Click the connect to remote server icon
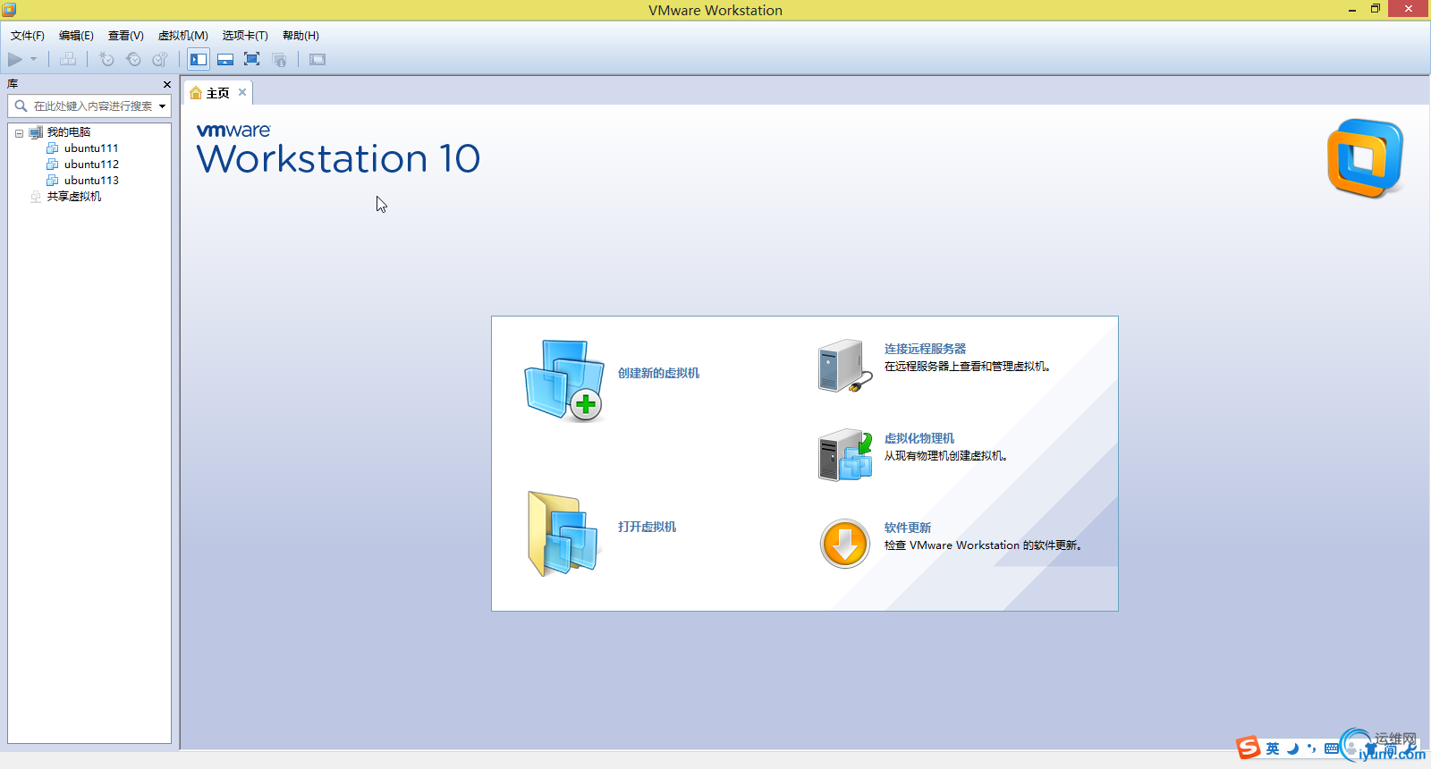Image resolution: width=1431 pixels, height=769 pixels. pos(845,366)
